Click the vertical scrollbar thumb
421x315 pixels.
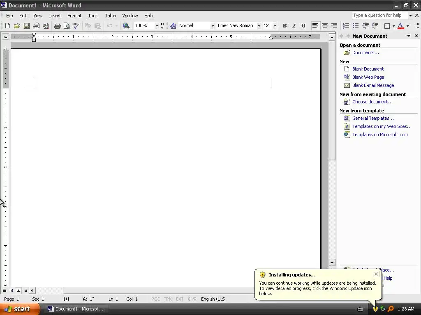pyautogui.click(x=332, y=100)
